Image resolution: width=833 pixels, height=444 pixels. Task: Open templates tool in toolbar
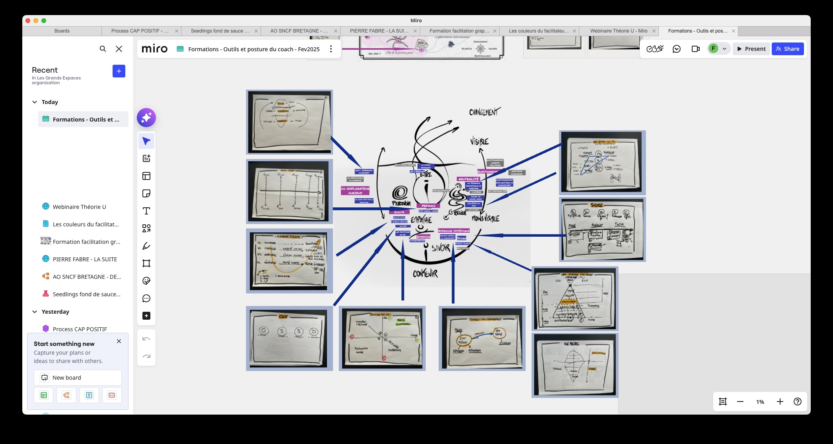point(146,176)
